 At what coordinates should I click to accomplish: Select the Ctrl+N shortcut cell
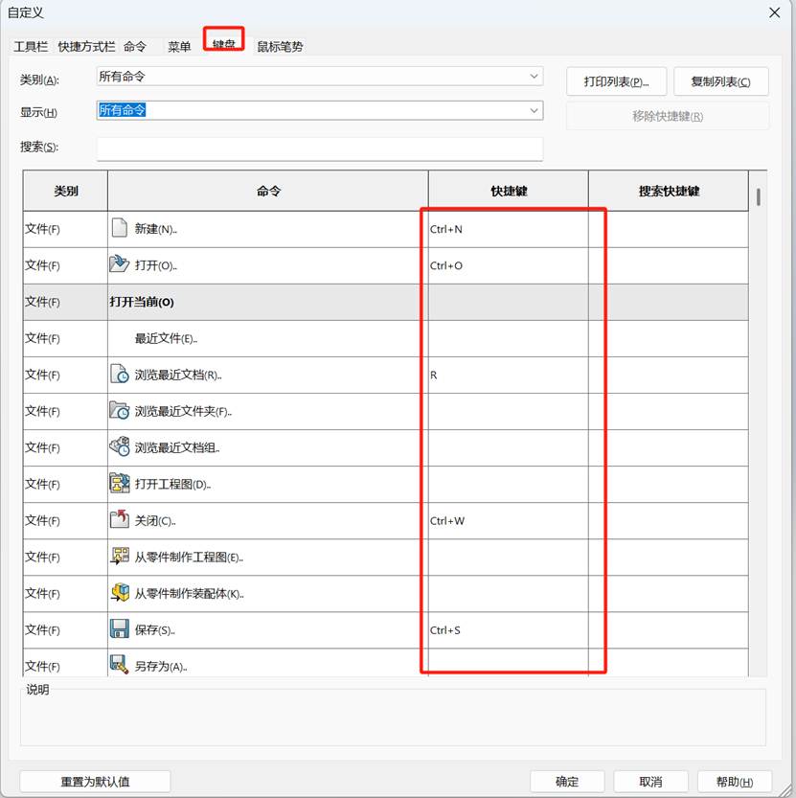pos(509,230)
